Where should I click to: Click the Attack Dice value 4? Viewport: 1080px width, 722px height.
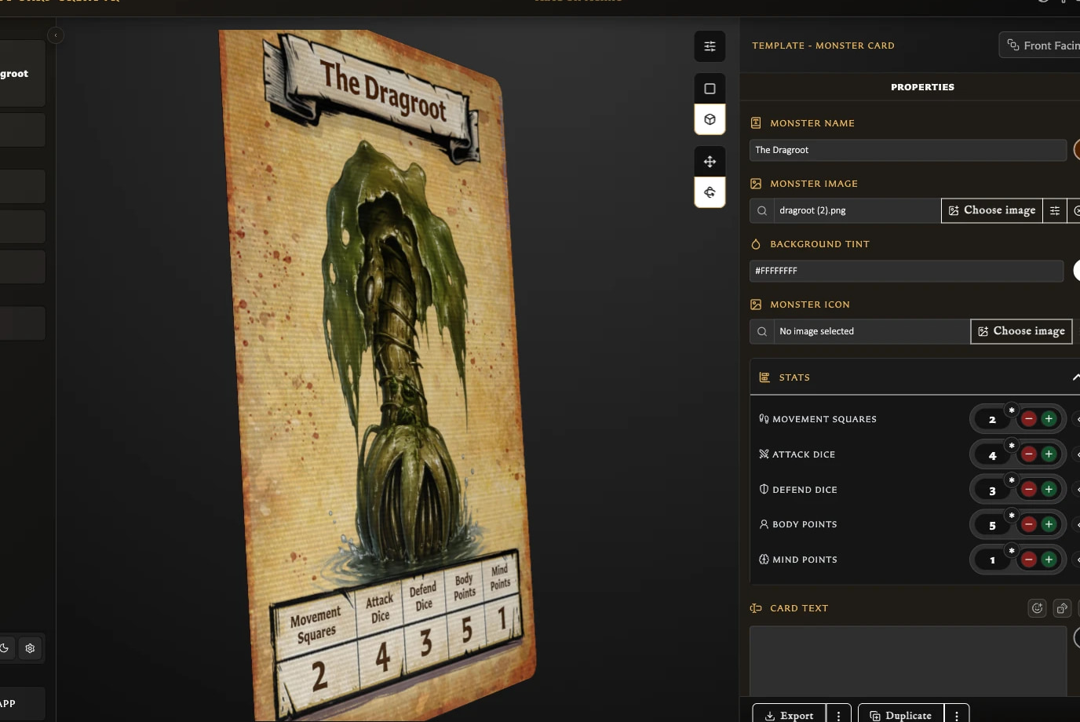[992, 455]
